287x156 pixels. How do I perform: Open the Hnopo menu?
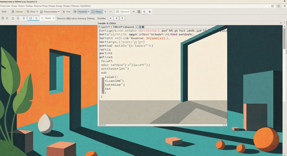point(66,6)
